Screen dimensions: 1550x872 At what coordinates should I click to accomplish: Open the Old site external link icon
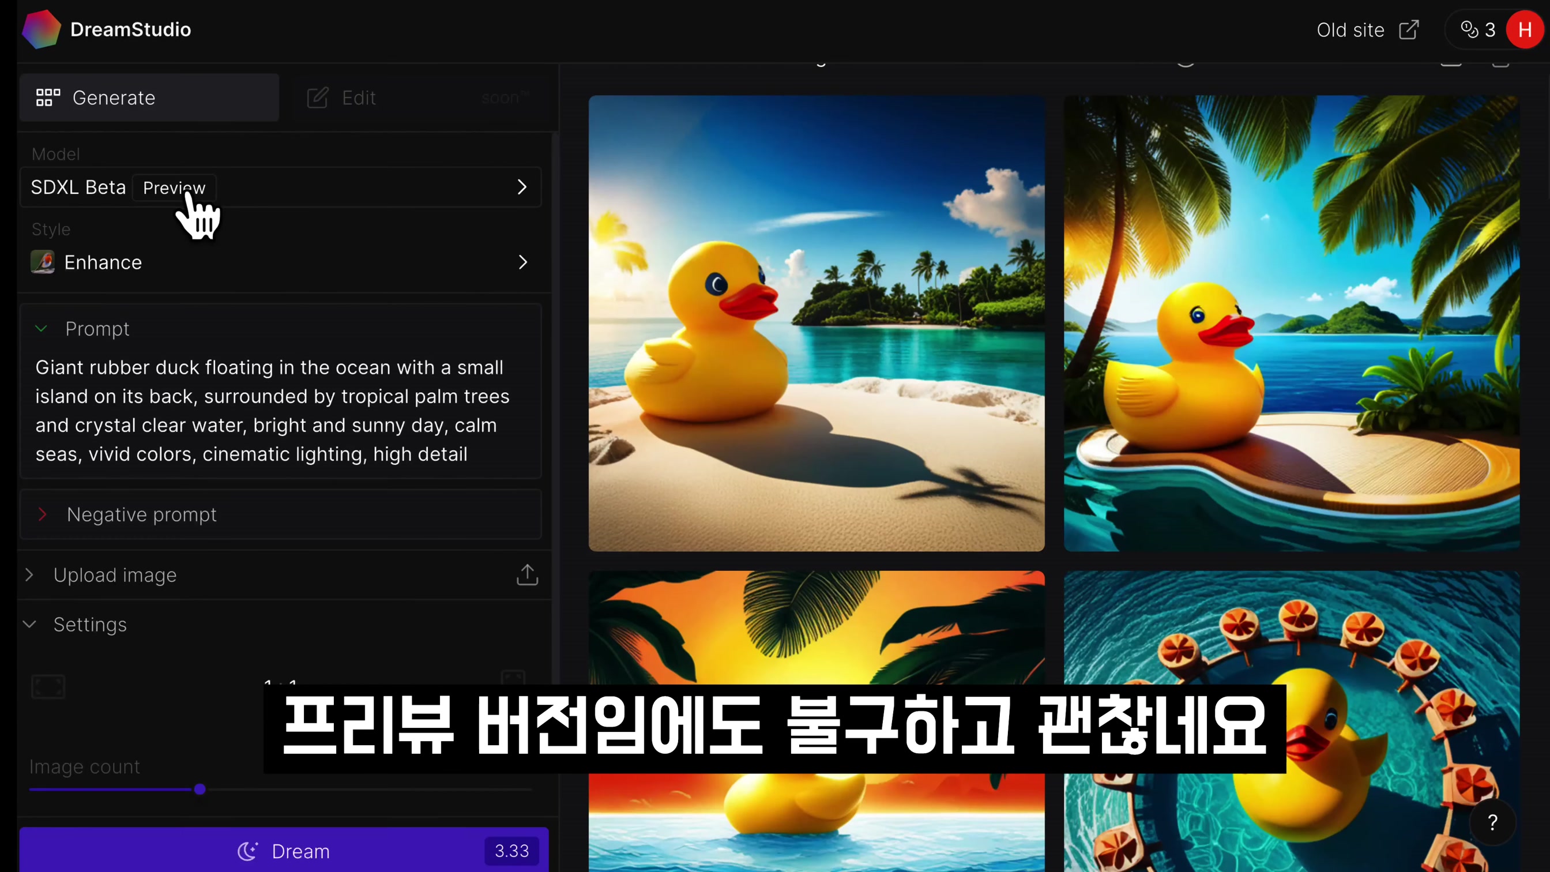tap(1409, 29)
